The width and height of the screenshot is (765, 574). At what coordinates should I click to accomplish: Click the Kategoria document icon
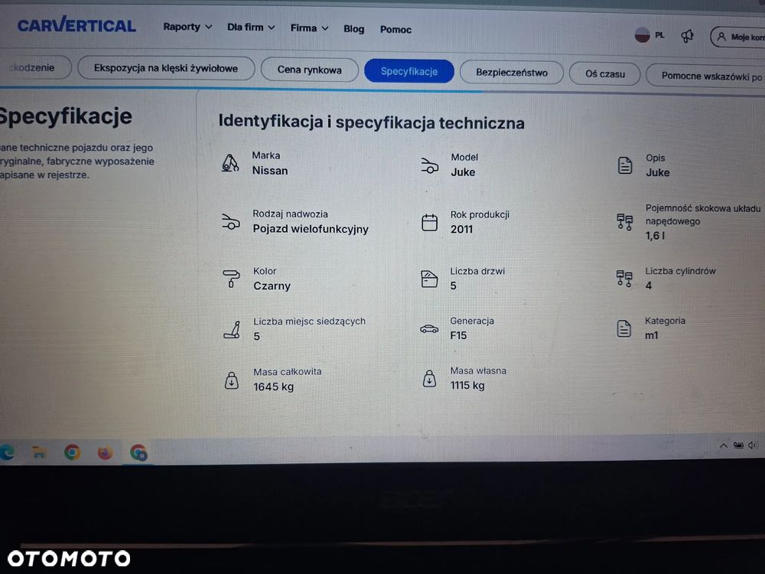pyautogui.click(x=624, y=328)
